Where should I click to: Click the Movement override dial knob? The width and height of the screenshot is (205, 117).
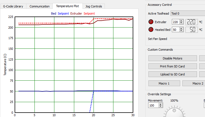(x=174, y=112)
